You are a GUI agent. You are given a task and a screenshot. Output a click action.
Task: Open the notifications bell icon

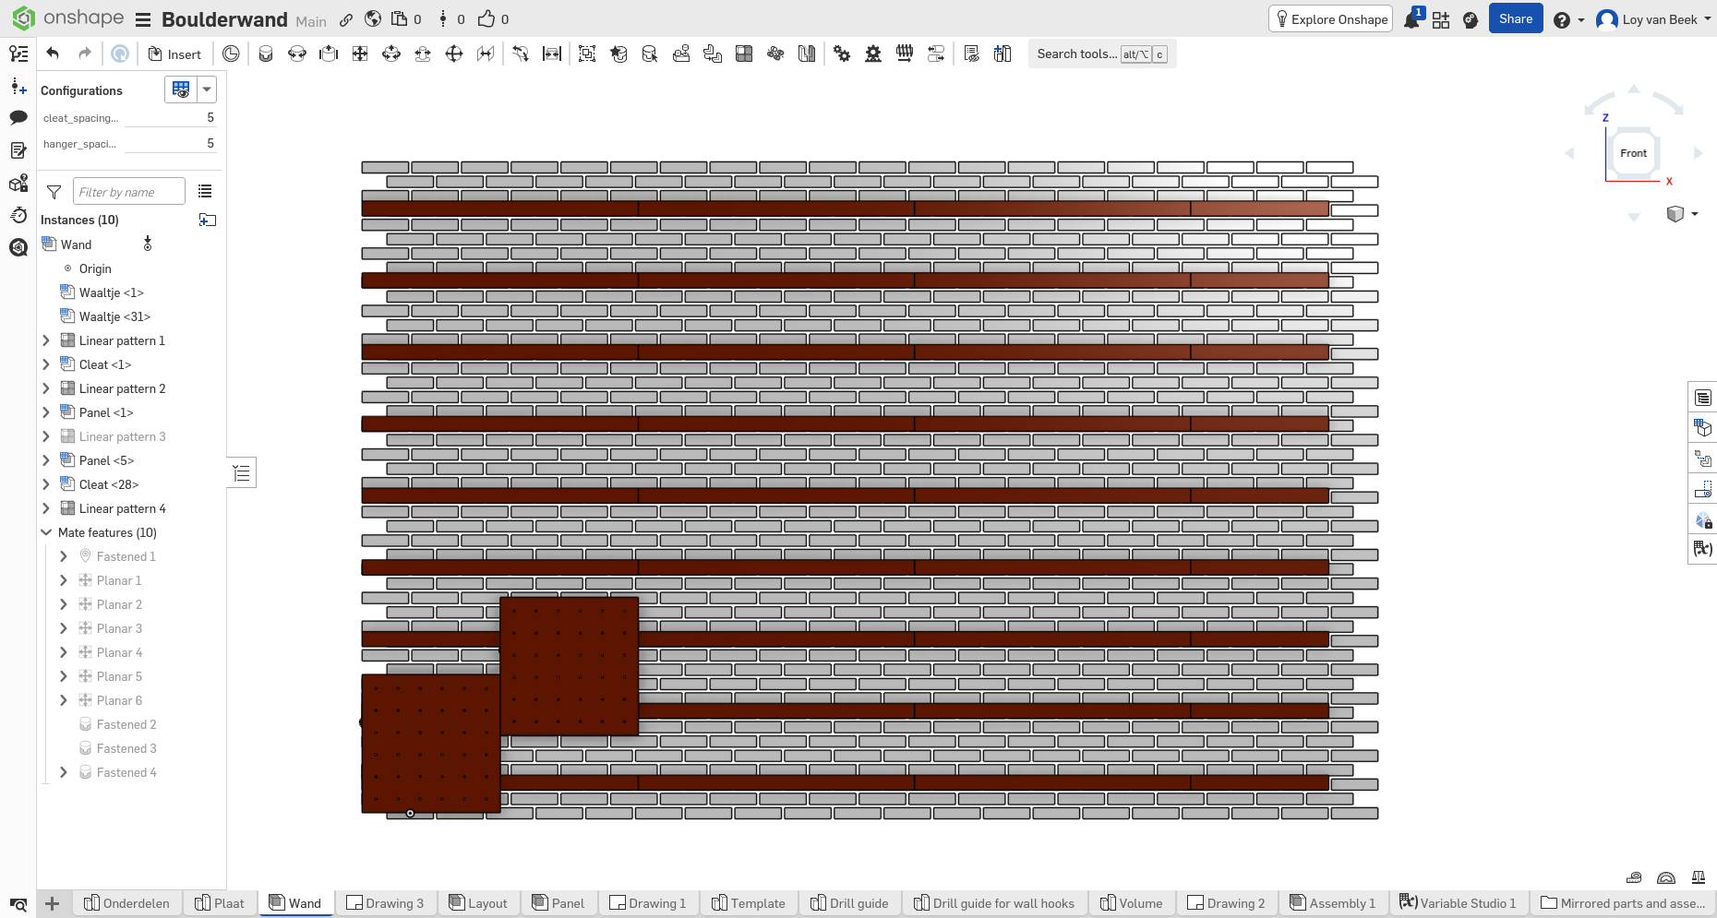point(1412,19)
